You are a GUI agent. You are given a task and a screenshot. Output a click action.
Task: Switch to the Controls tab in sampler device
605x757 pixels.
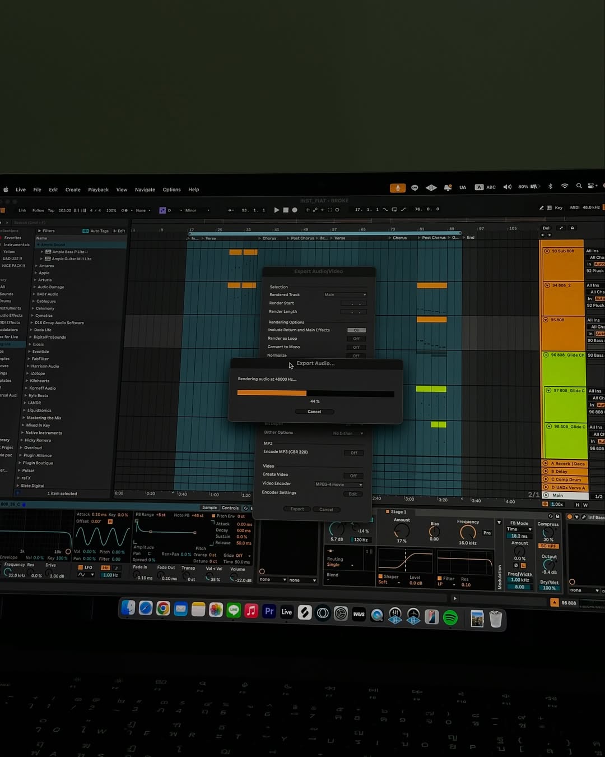click(230, 508)
